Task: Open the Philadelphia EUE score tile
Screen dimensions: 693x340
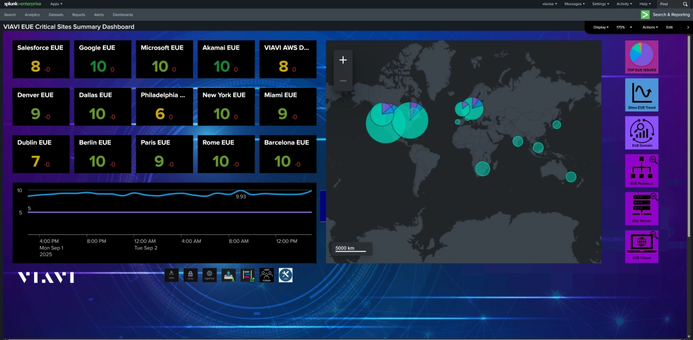Action: pyautogui.click(x=163, y=107)
